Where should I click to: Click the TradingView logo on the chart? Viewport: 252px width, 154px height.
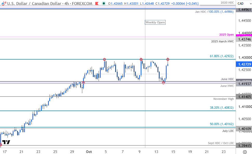point(6,142)
